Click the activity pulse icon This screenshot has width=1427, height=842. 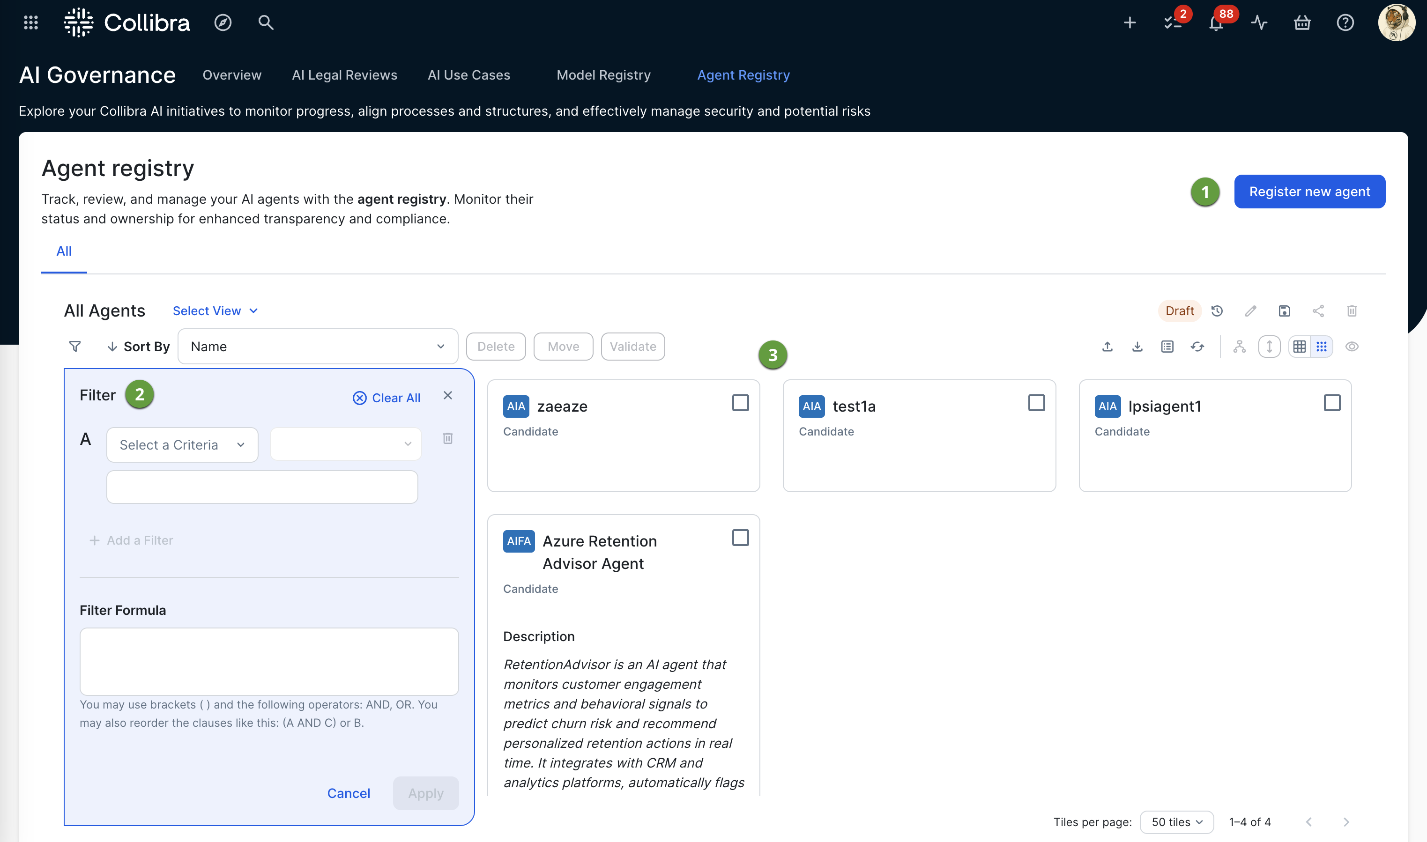pyautogui.click(x=1259, y=22)
